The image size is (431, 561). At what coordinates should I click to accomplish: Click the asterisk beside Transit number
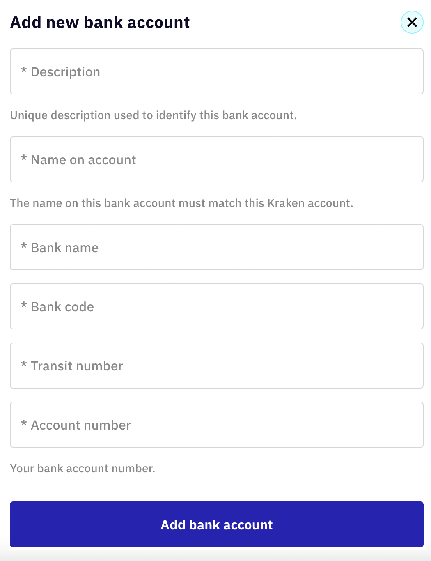pyautogui.click(x=24, y=365)
